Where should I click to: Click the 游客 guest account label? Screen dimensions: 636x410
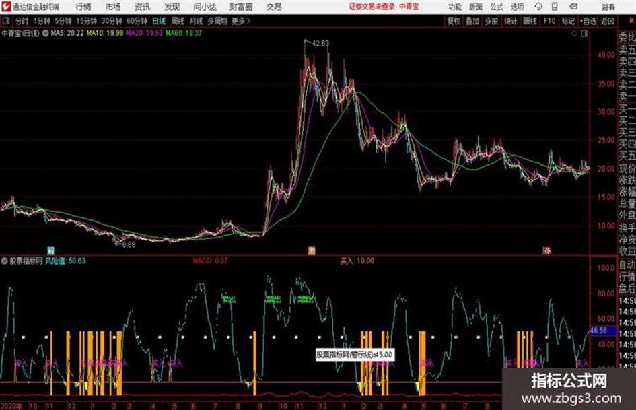[608, 7]
